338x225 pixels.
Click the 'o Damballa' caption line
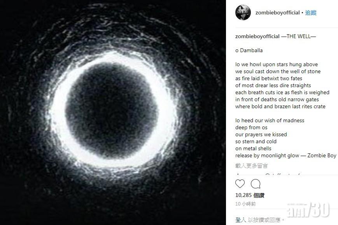249,51
